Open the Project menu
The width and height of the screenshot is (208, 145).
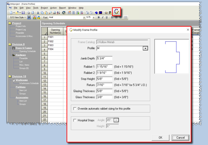(44, 7)
